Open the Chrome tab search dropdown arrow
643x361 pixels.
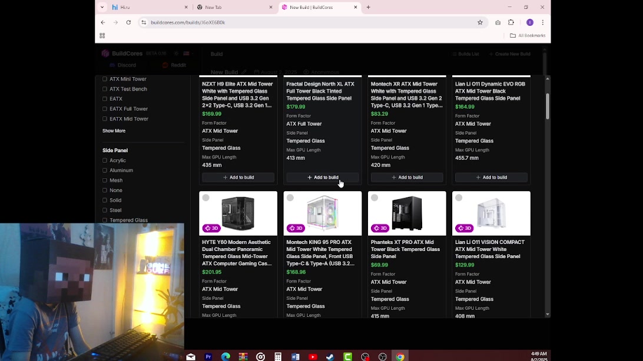tap(102, 7)
